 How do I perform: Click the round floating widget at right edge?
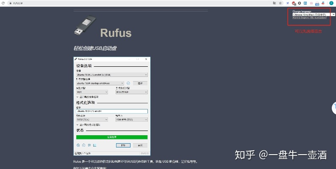pyautogui.click(x=334, y=108)
